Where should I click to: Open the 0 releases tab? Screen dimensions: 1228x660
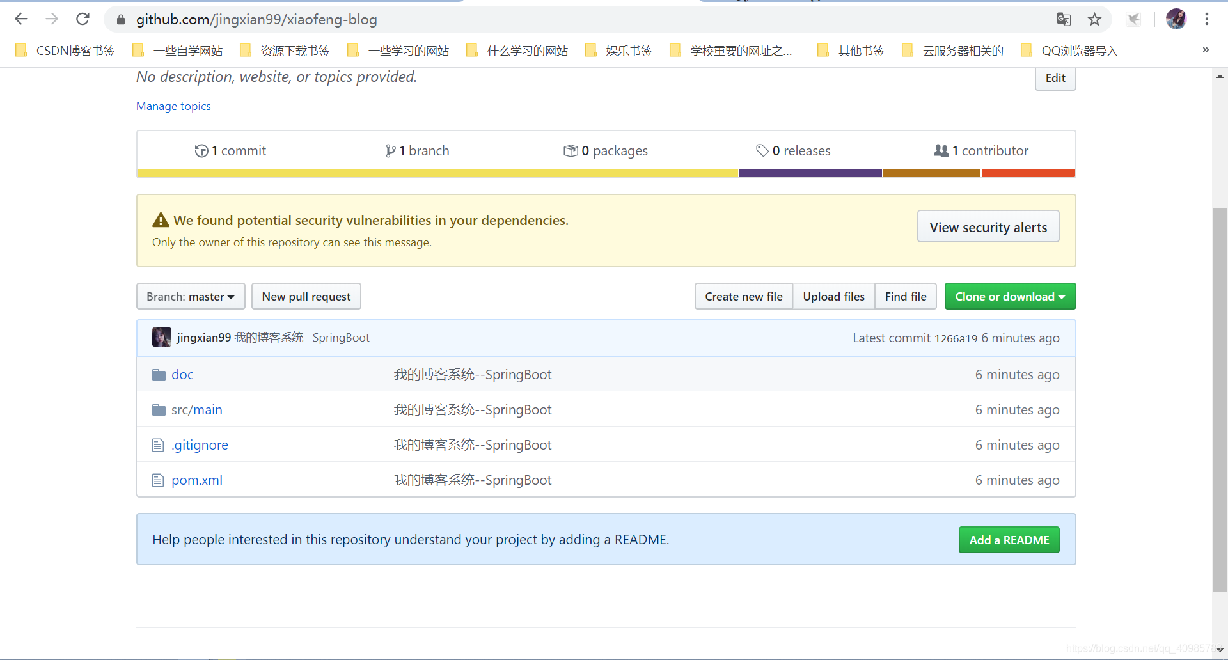click(x=793, y=151)
